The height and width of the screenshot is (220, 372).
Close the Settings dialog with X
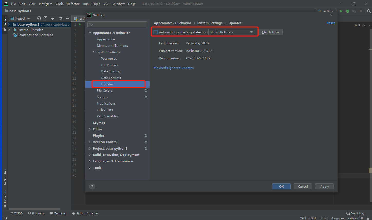click(331, 15)
